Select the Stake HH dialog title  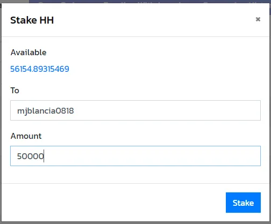(x=32, y=20)
